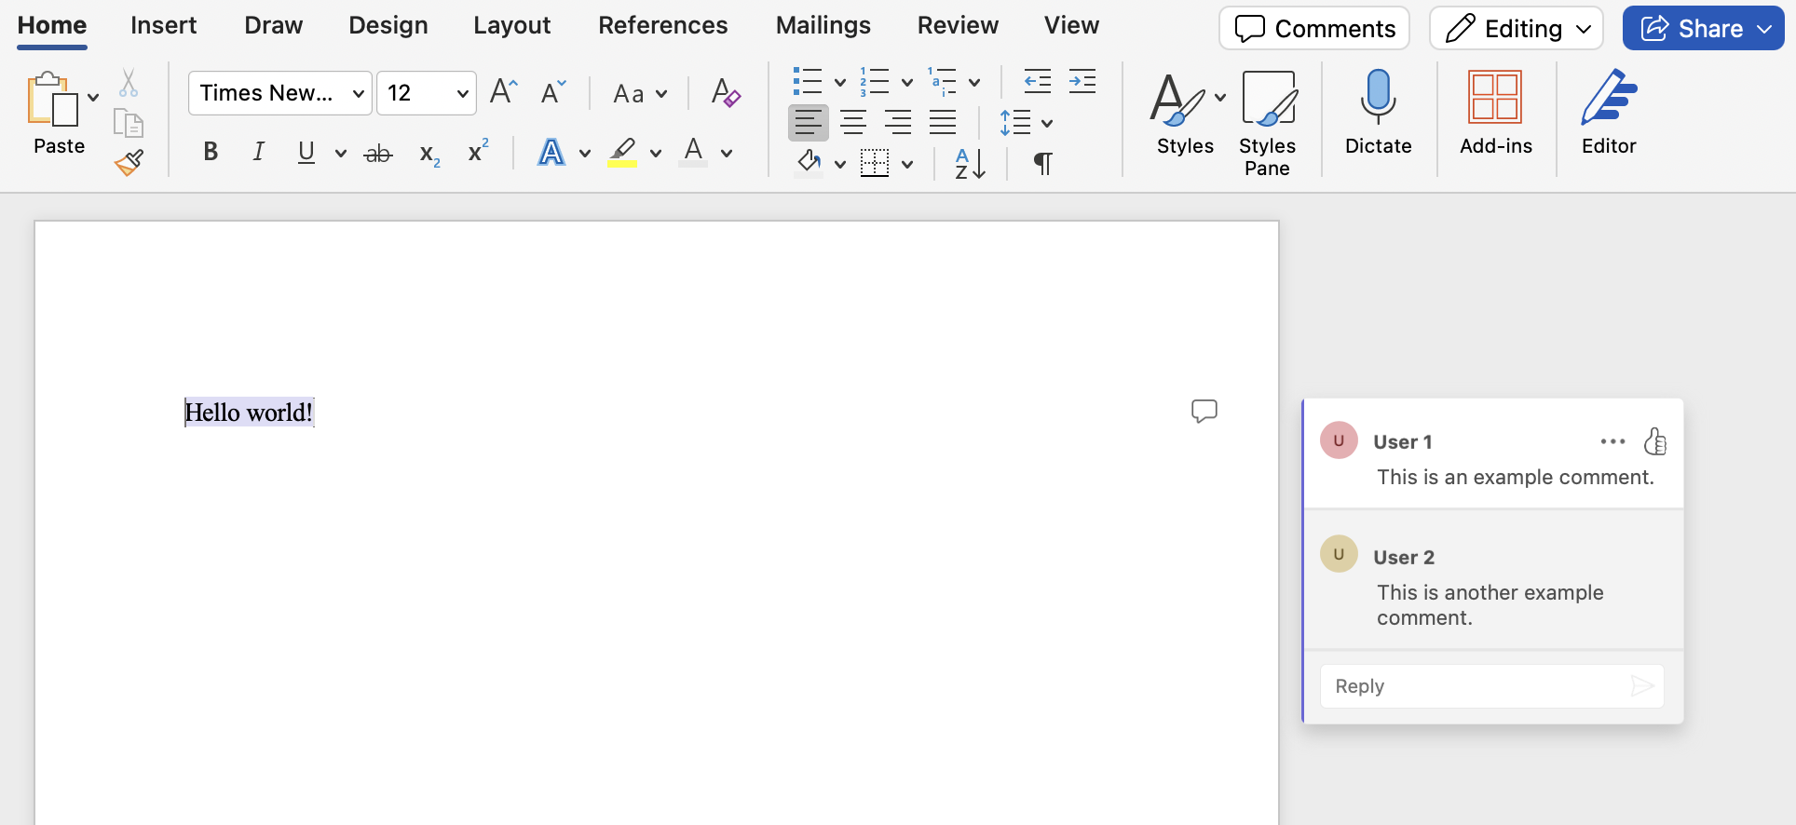This screenshot has width=1796, height=825.
Task: Click the Paste clipboard icon
Action: pos(52,99)
